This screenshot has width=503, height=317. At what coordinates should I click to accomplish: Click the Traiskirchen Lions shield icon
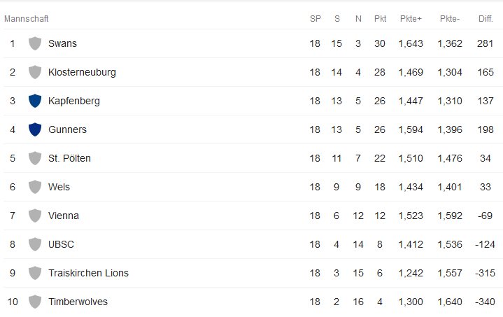tap(35, 273)
